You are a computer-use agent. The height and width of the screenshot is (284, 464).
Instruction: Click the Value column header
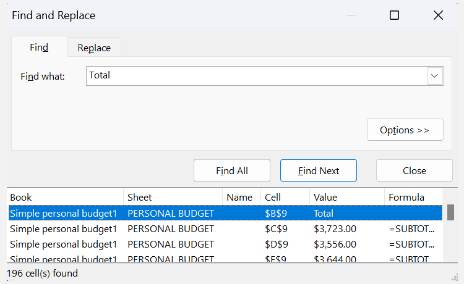[x=346, y=198]
